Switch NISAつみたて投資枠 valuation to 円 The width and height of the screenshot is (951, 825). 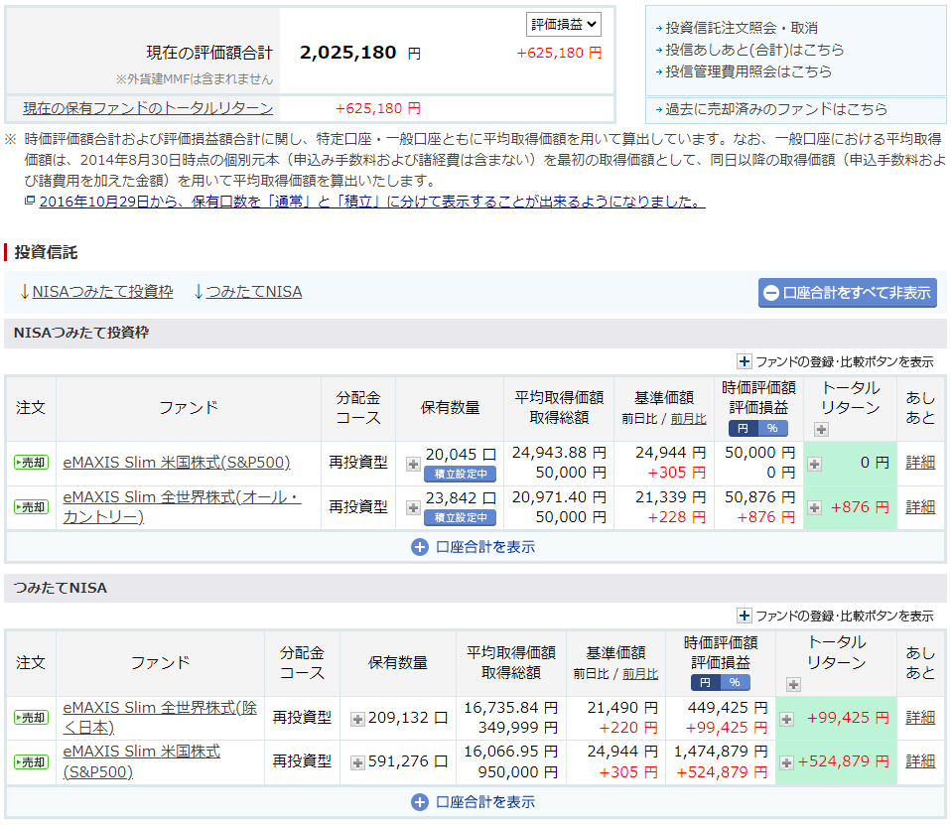[x=743, y=428]
